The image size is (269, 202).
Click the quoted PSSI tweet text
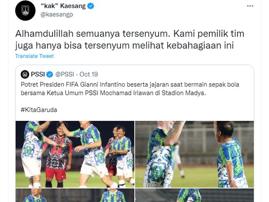(130, 89)
